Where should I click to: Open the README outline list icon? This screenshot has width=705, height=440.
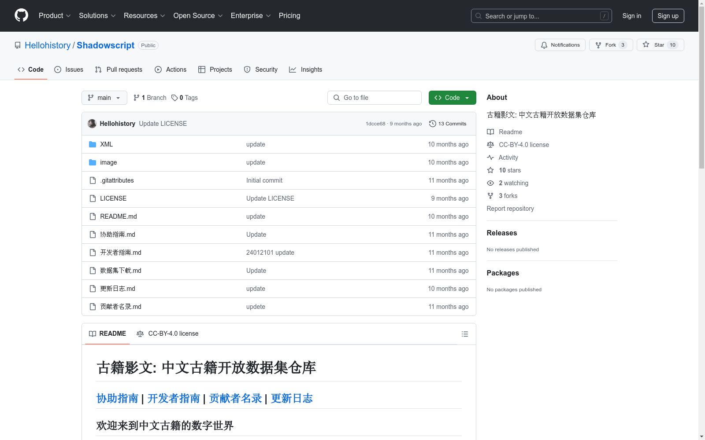click(464, 334)
